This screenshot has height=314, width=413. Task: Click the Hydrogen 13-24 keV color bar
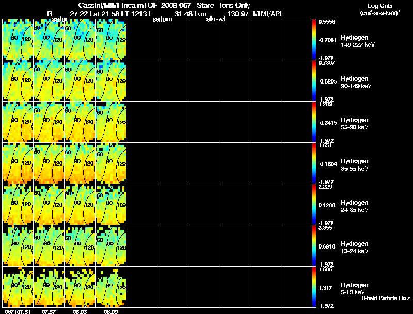coord(314,246)
